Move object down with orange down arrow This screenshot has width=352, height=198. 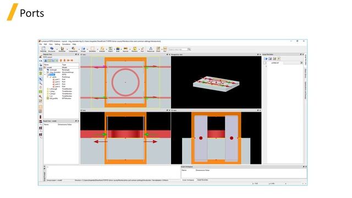coord(64,61)
